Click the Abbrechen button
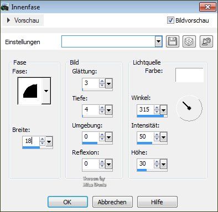This screenshot has height=212, width=218. [112, 202]
